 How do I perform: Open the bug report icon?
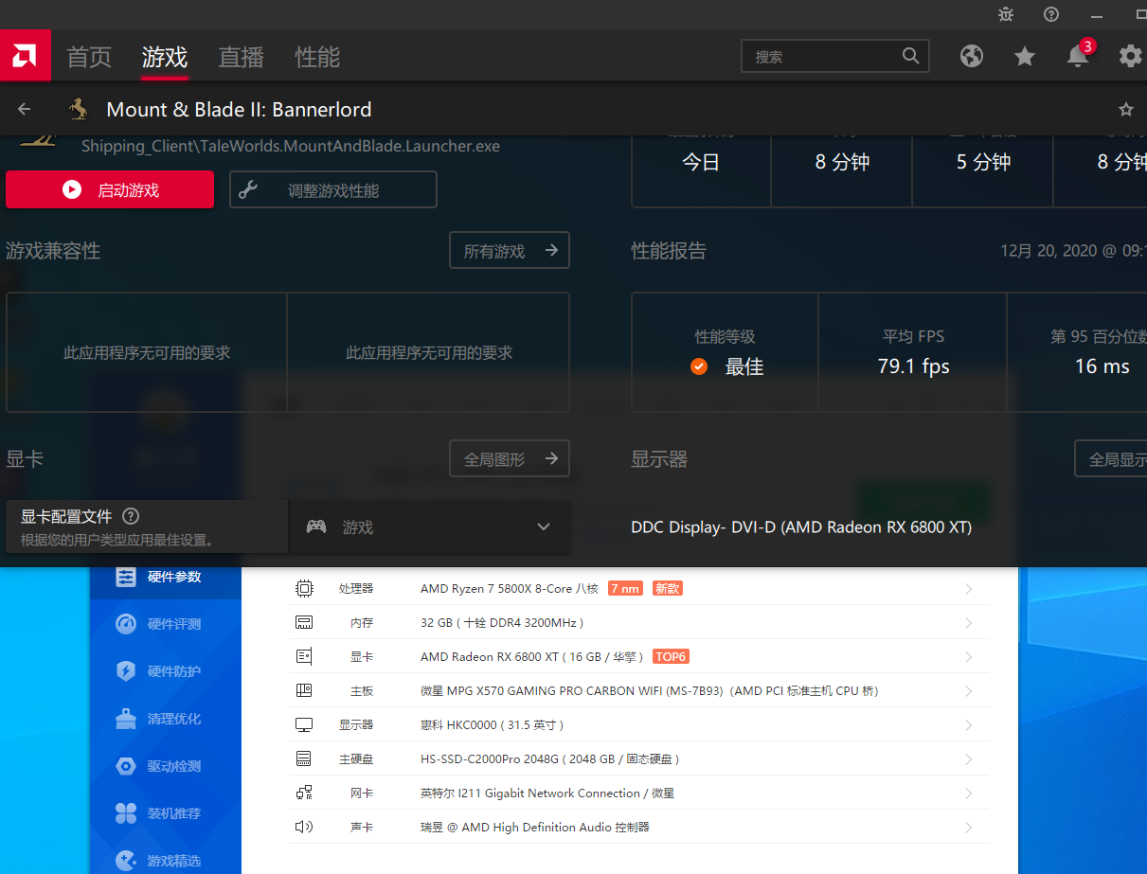click(1006, 14)
